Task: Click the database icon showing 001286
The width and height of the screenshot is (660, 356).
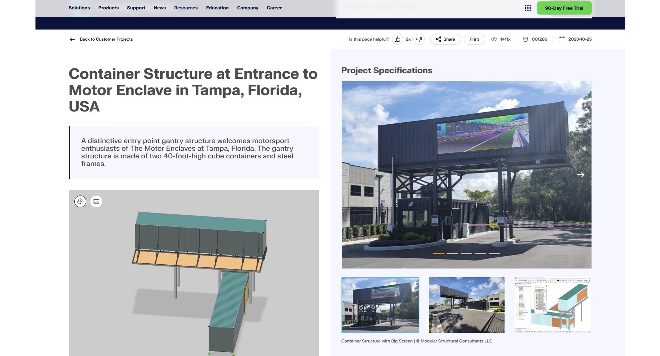Action: pyautogui.click(x=525, y=39)
